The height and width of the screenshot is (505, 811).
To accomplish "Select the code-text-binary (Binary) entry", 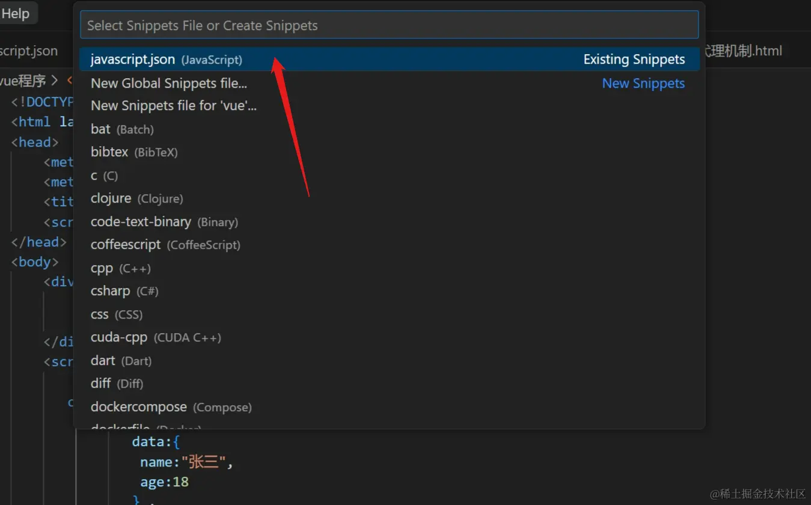I will 389,222.
